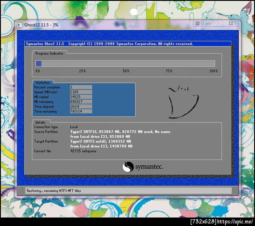The width and height of the screenshot is (255, 226).
Task: Click the 'Target Partition' label
Action: [46, 142]
